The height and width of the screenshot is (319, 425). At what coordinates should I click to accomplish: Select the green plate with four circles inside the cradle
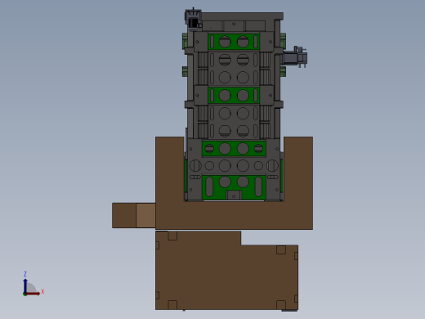[x=234, y=149]
